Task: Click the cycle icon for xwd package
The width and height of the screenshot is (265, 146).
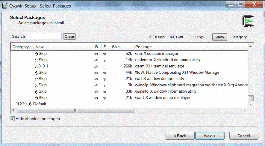Action: click(36, 79)
